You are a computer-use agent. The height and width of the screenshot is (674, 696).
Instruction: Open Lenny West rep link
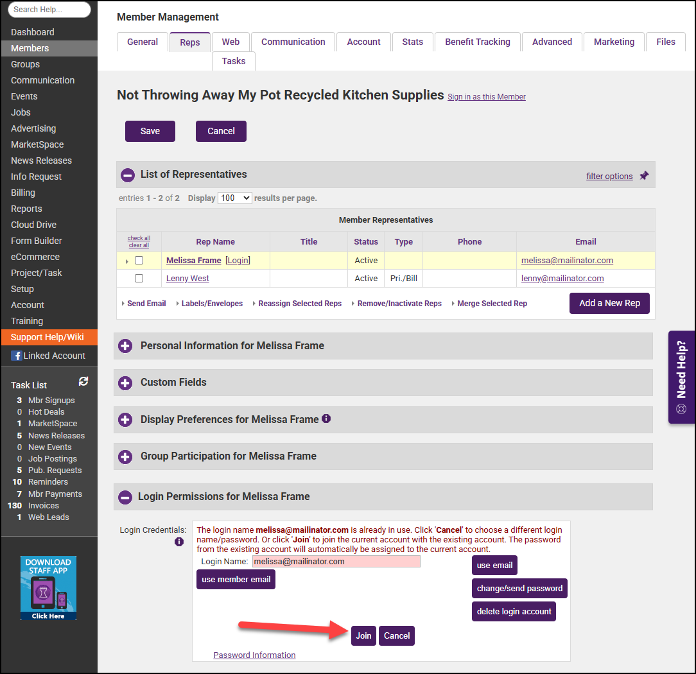click(187, 278)
